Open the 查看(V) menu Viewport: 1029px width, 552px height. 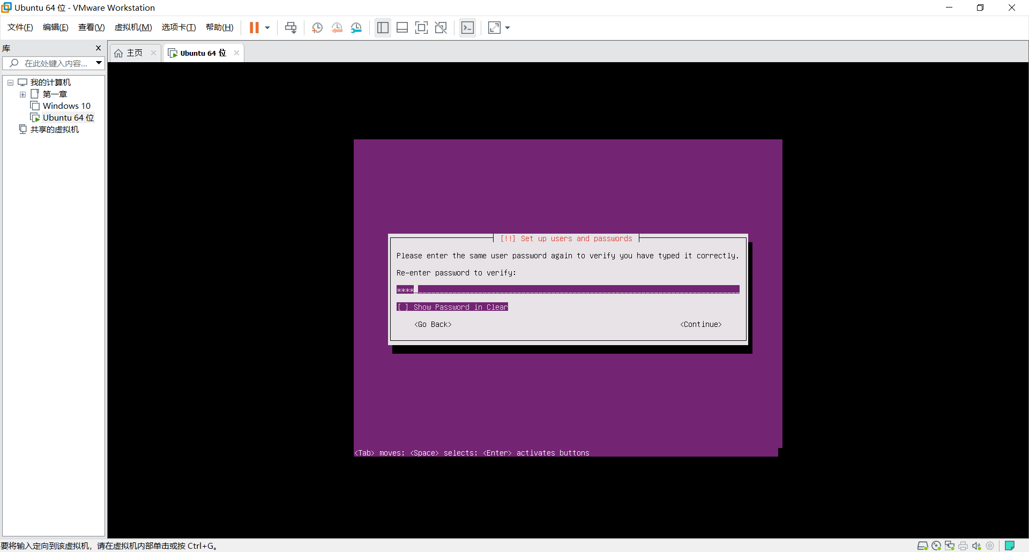[92, 27]
